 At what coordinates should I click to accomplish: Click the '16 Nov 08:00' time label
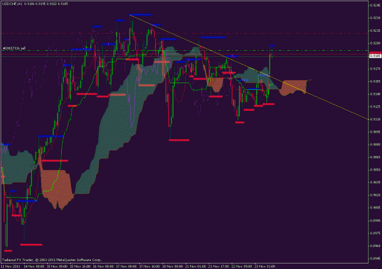coord(103,267)
